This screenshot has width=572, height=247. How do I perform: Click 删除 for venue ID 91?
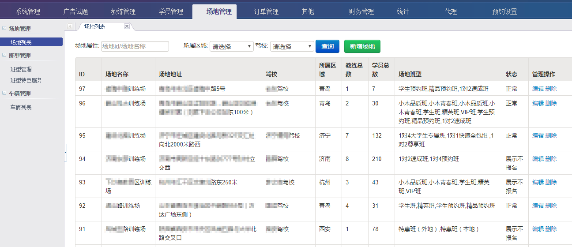pos(551,229)
